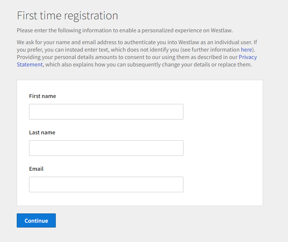Open the Privacy Statement link
288x242 pixels.
click(247, 57)
